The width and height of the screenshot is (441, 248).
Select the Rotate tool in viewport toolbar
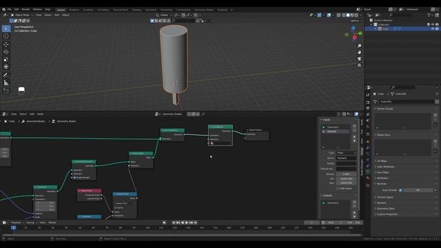6,52
